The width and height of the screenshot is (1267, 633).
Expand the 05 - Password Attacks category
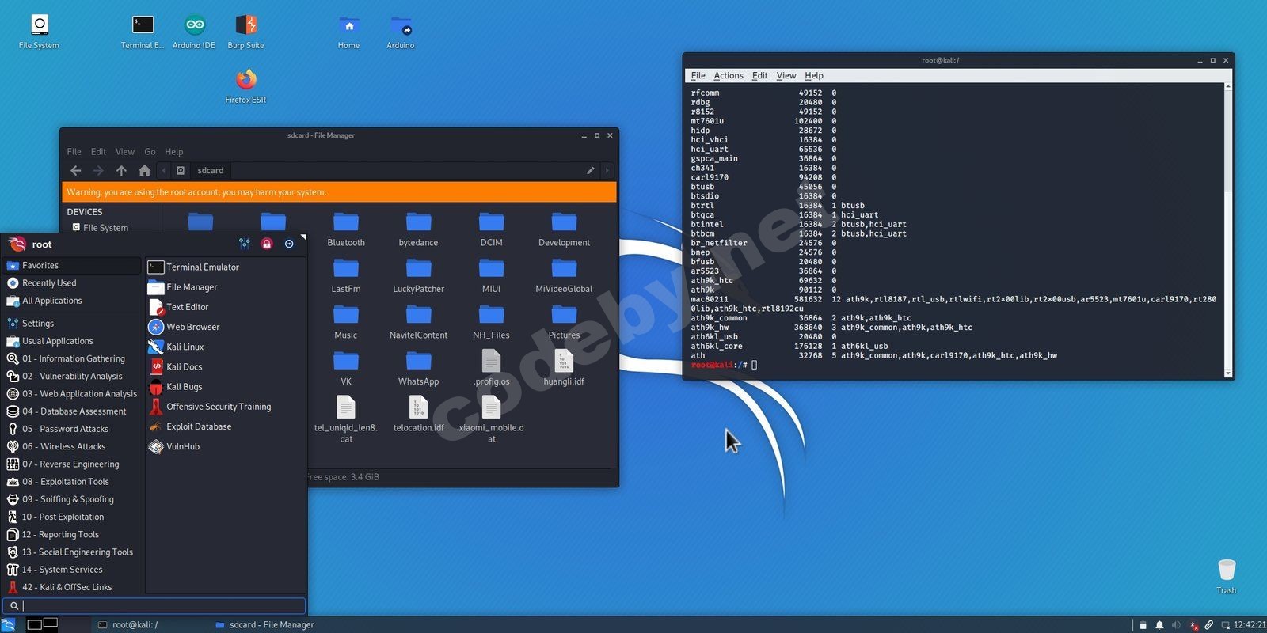tap(65, 429)
